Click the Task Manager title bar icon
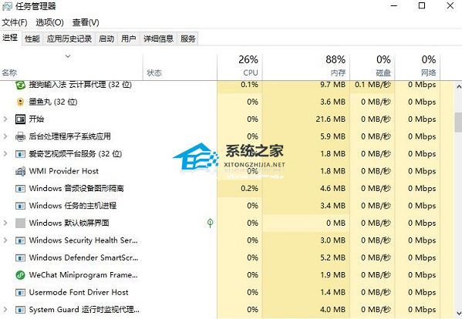462x319 pixels. 7,6
